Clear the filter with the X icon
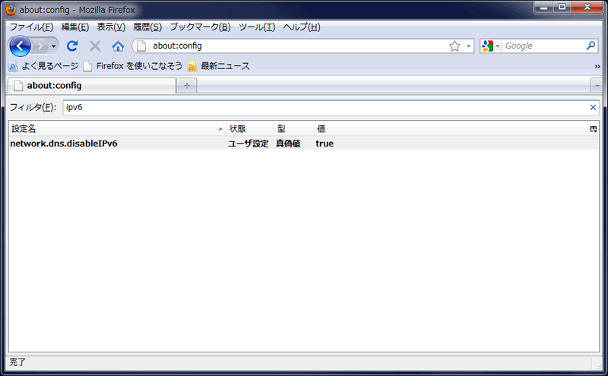 [x=593, y=107]
